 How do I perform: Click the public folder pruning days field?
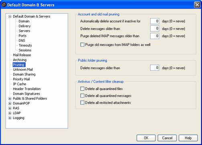tap(155, 68)
